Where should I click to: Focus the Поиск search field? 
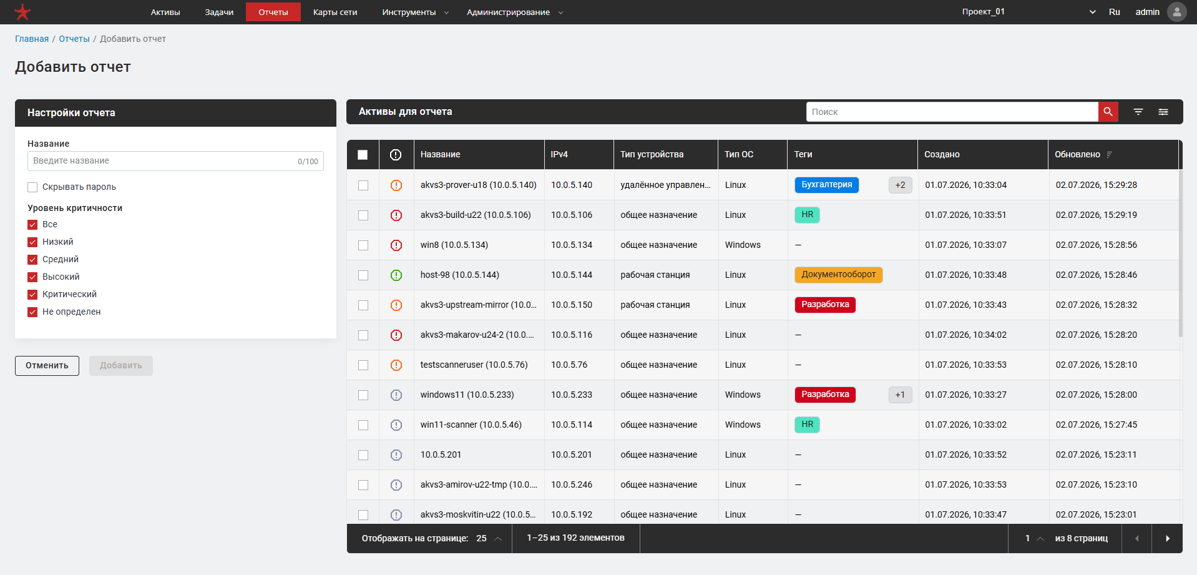pyautogui.click(x=952, y=112)
